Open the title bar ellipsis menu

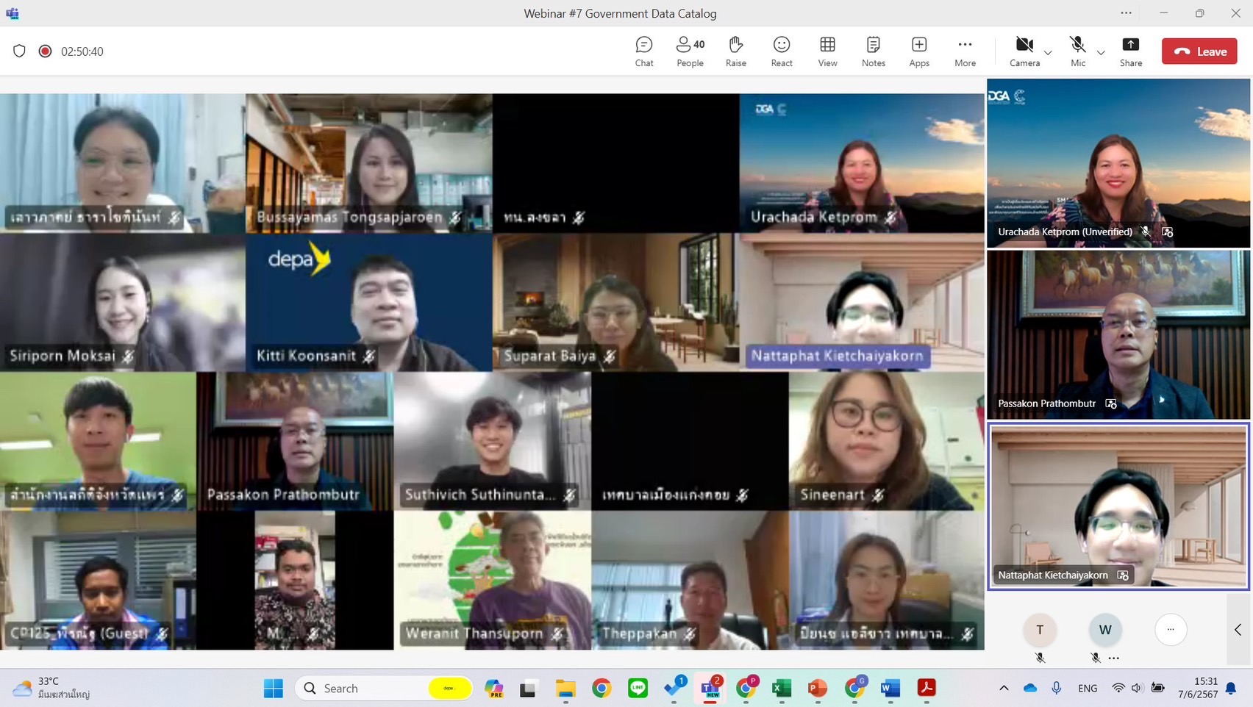pyautogui.click(x=1126, y=12)
